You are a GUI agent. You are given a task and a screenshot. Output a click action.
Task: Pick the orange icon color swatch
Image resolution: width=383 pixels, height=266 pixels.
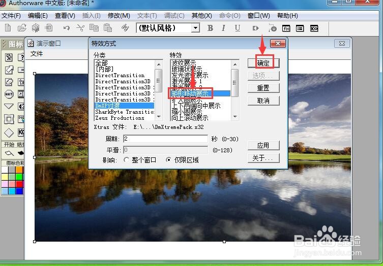coord(19,170)
